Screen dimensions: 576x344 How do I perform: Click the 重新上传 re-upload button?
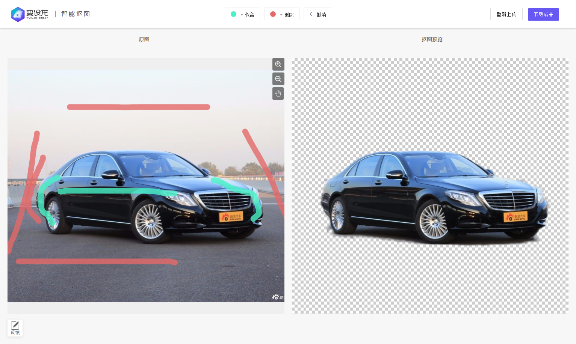[x=506, y=14]
